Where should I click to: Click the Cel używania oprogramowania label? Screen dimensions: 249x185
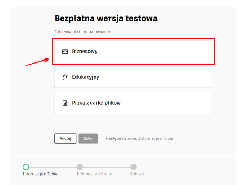pyautogui.click(x=82, y=32)
